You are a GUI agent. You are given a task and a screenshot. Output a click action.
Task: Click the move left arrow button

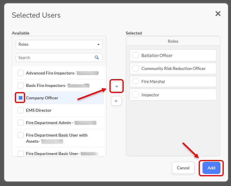click(x=116, y=101)
